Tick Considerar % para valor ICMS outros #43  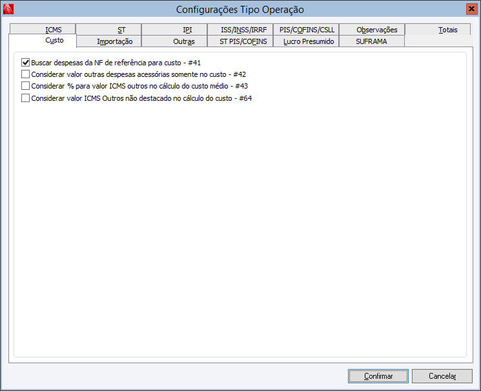(25, 86)
